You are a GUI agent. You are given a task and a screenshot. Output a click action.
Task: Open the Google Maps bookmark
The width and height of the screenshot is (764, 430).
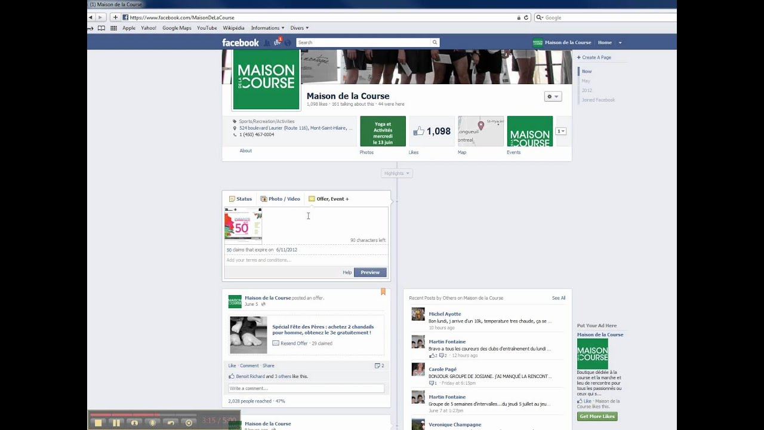[x=177, y=28]
